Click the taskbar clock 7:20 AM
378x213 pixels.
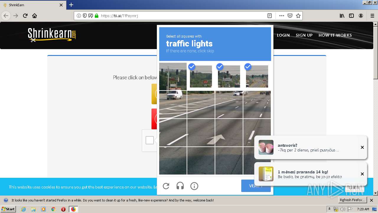tap(363, 209)
